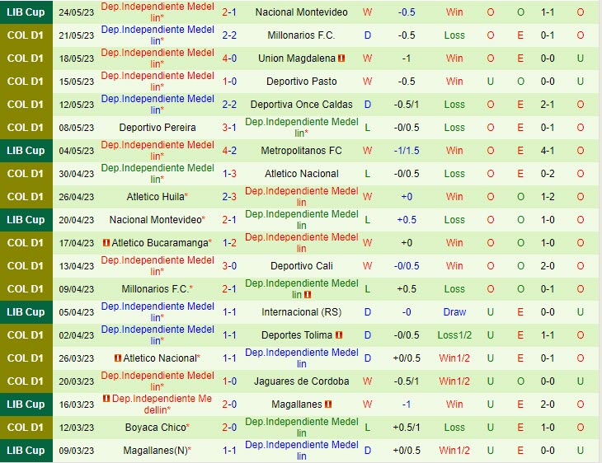The image size is (602, 463).
Task: Select the date 13/04/23
Action: pyautogui.click(x=77, y=266)
